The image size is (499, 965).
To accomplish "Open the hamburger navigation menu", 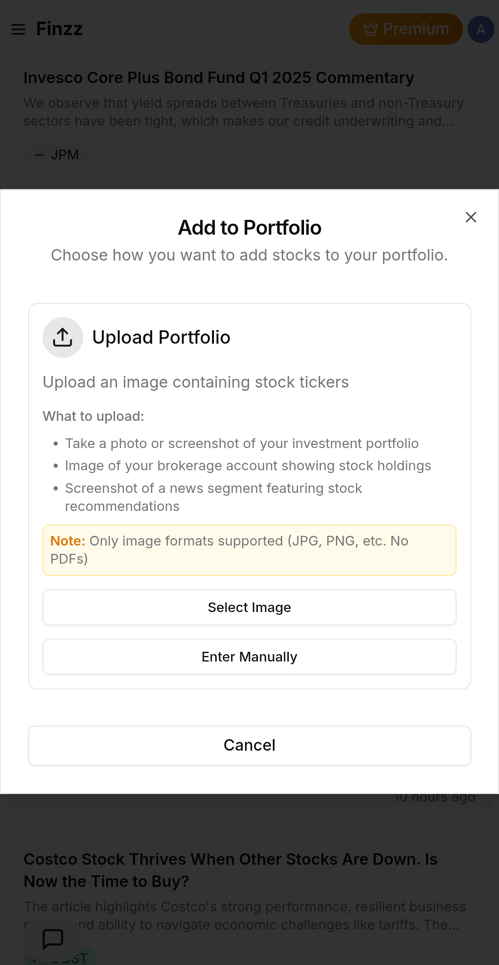I will tap(18, 30).
